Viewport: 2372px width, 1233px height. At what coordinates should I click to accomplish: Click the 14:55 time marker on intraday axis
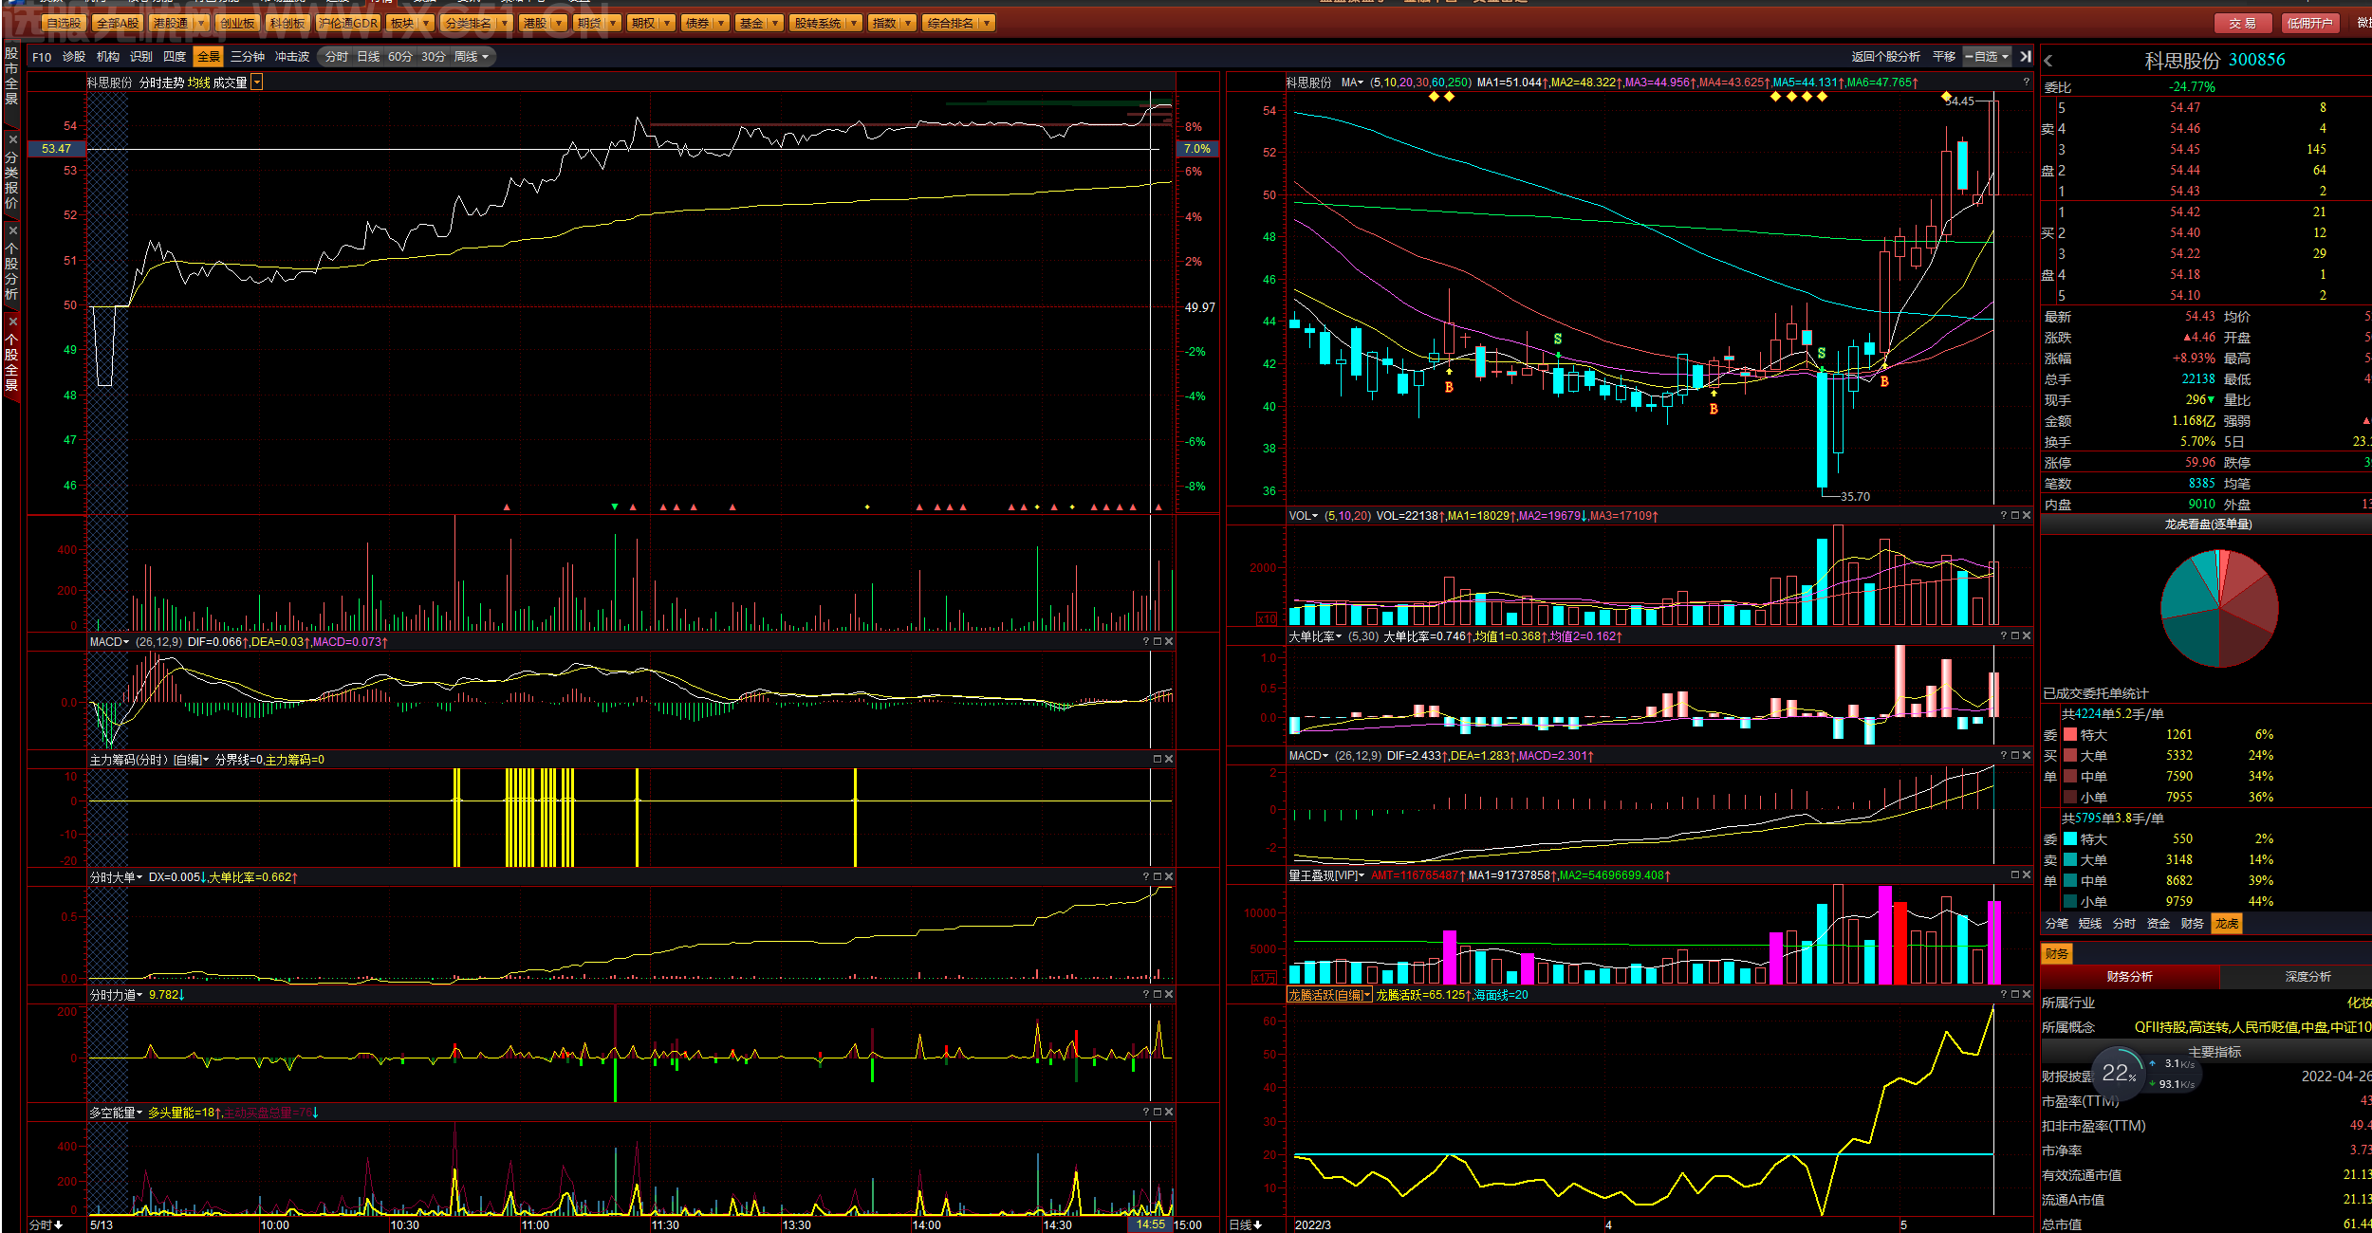(1151, 1224)
